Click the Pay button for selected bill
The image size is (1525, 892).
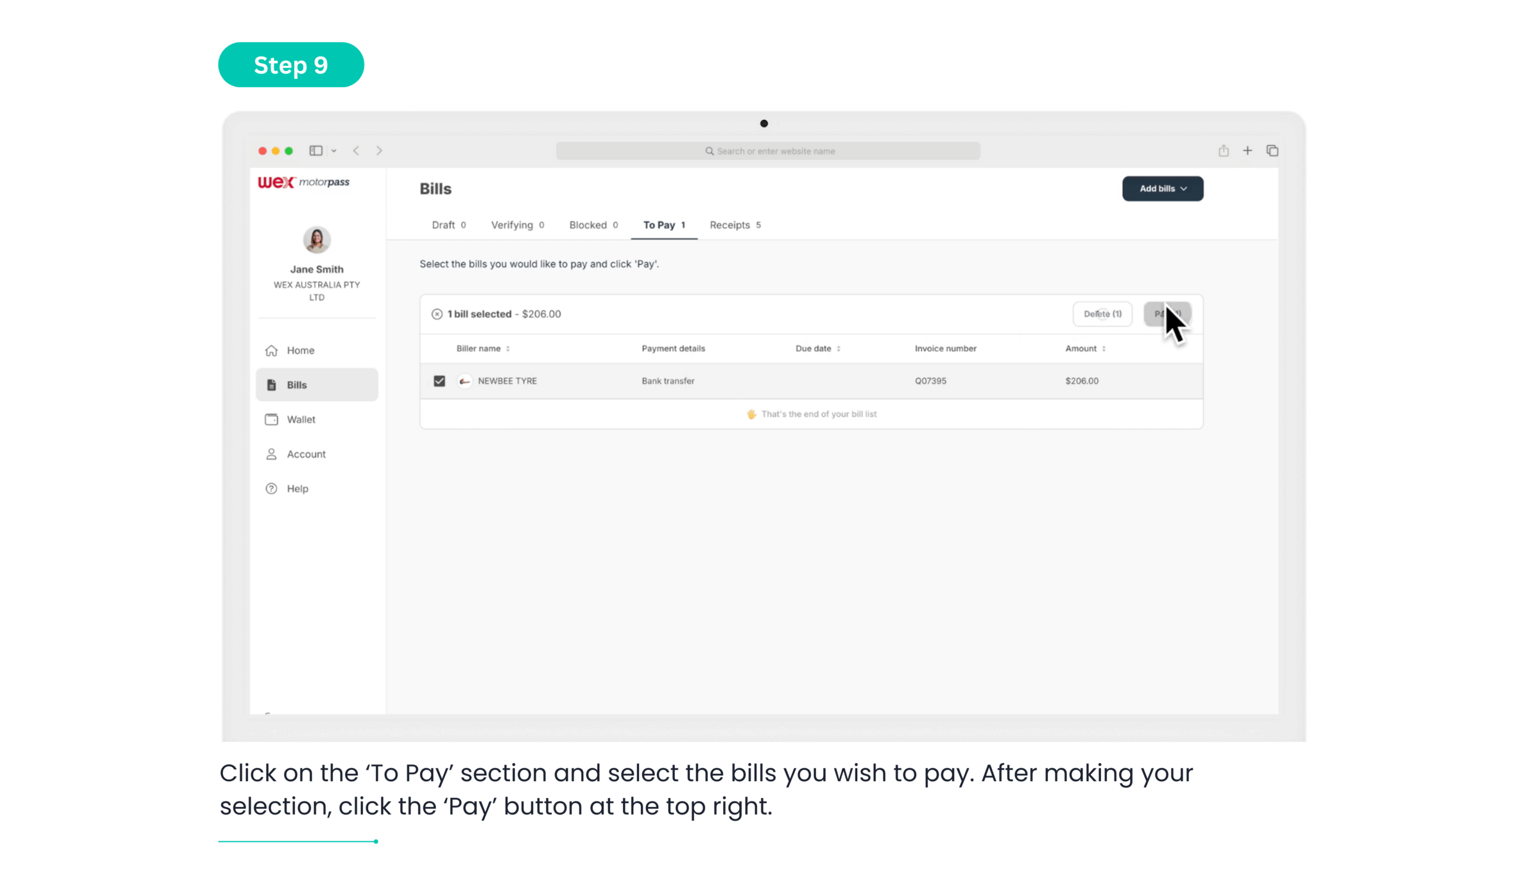tap(1167, 314)
